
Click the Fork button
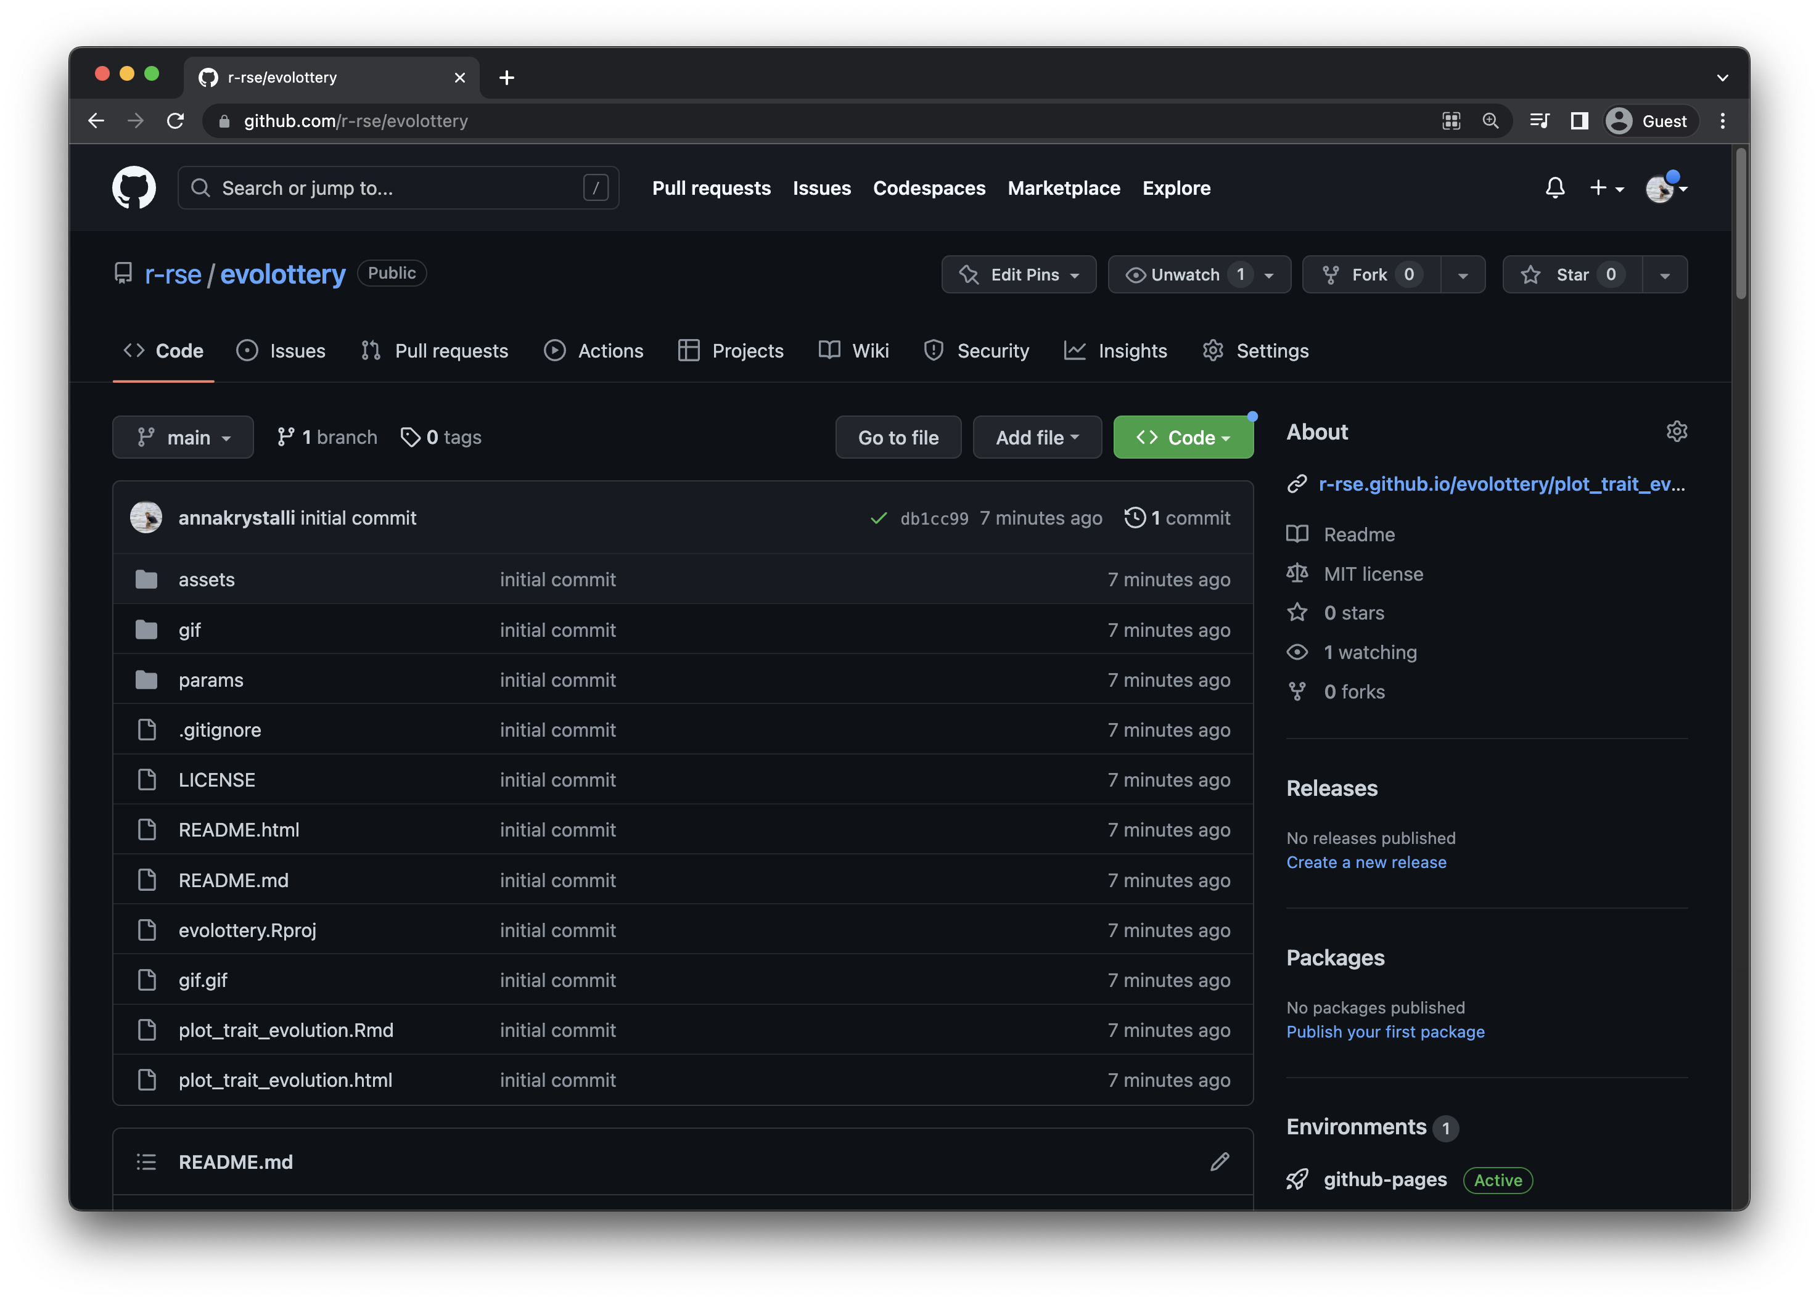(x=1372, y=274)
